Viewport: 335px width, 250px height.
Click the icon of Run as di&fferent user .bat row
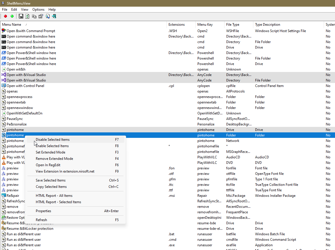4,234
